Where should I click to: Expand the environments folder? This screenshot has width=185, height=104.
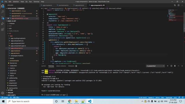[14, 61]
